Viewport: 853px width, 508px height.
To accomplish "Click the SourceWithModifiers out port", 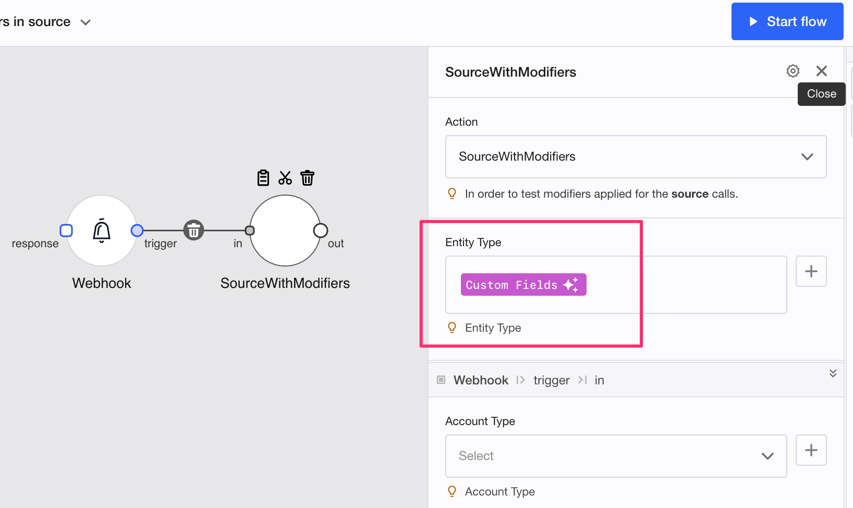I will pos(321,230).
